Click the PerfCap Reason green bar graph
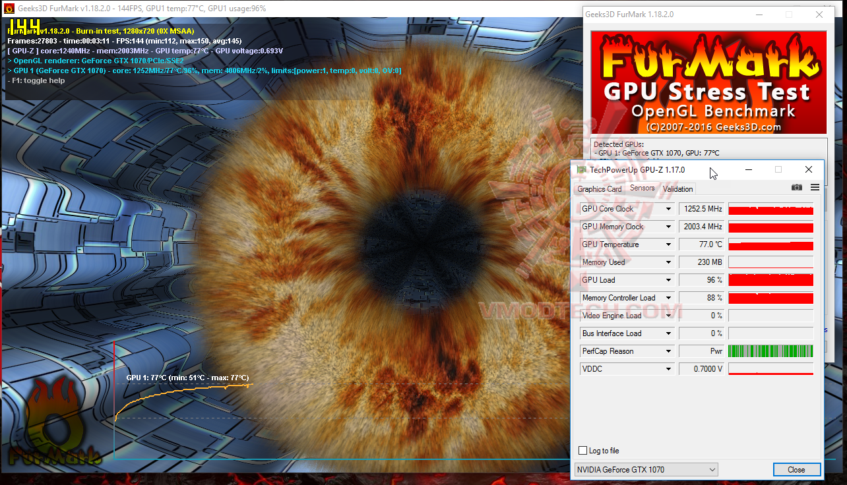The image size is (847, 485). point(771,351)
